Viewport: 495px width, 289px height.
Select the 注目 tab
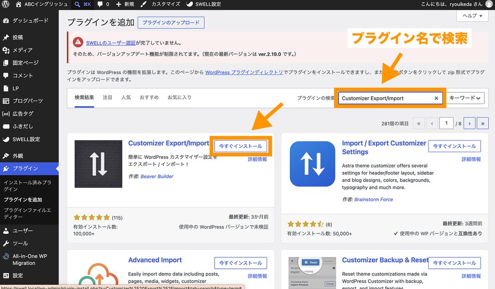click(x=107, y=98)
